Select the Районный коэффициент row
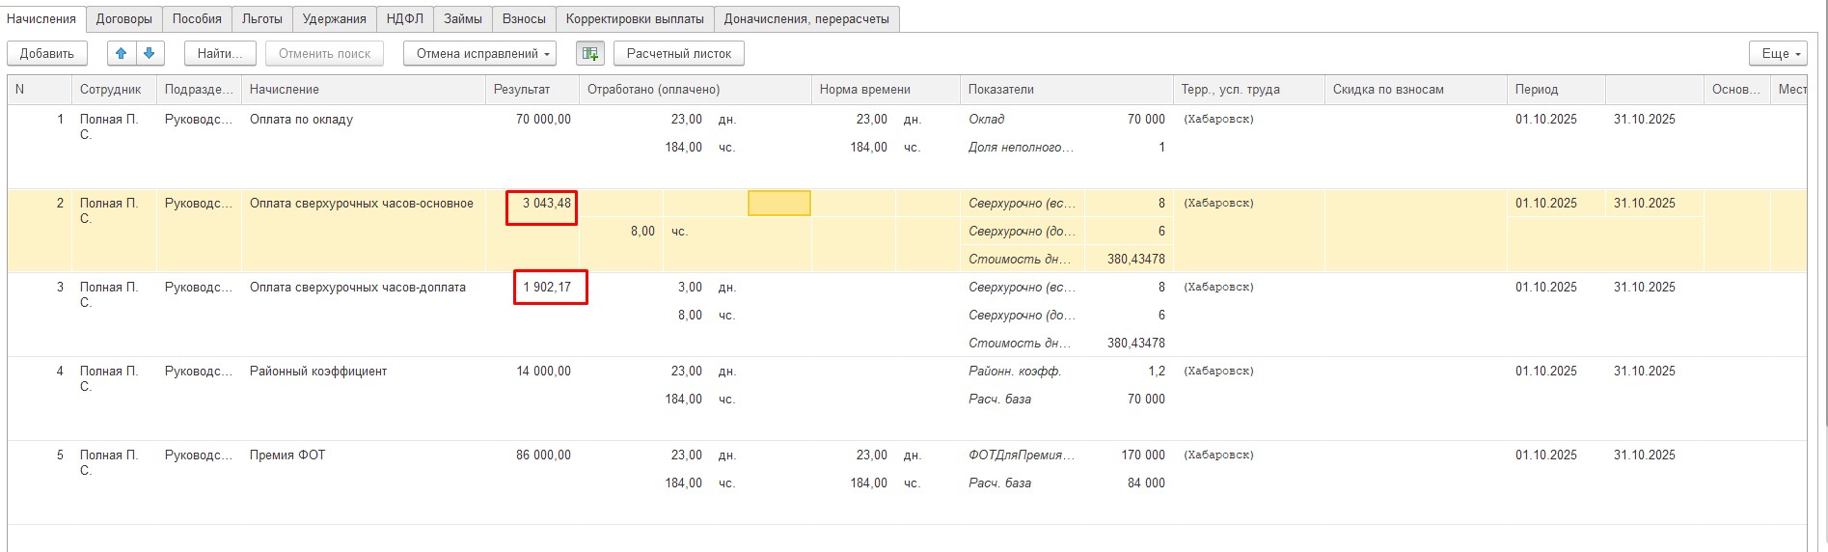Viewport: 1828px width, 552px height. [x=318, y=372]
